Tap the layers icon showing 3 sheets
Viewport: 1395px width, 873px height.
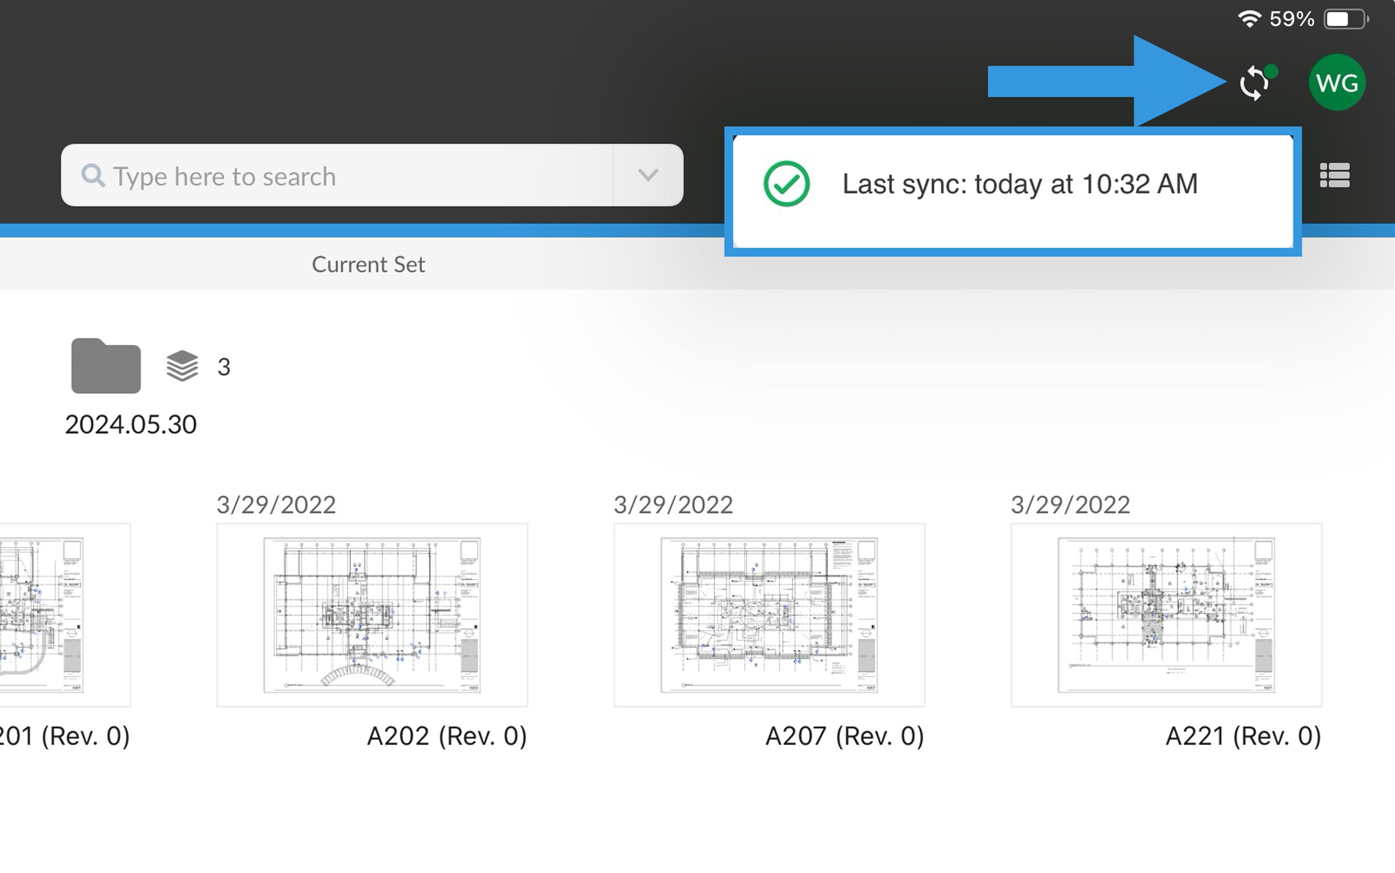click(x=182, y=366)
